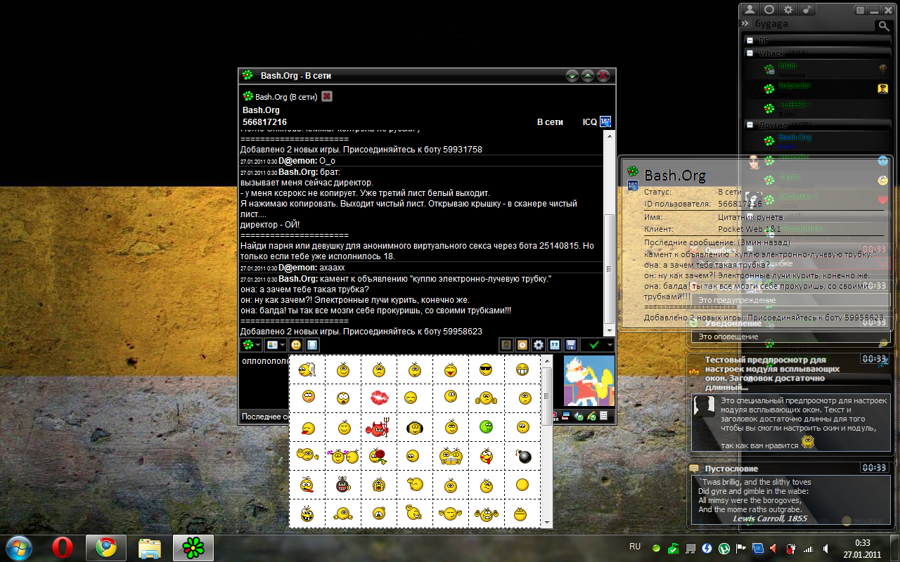Open Google Chrome from the taskbar
The image size is (900, 562).
click(x=105, y=547)
